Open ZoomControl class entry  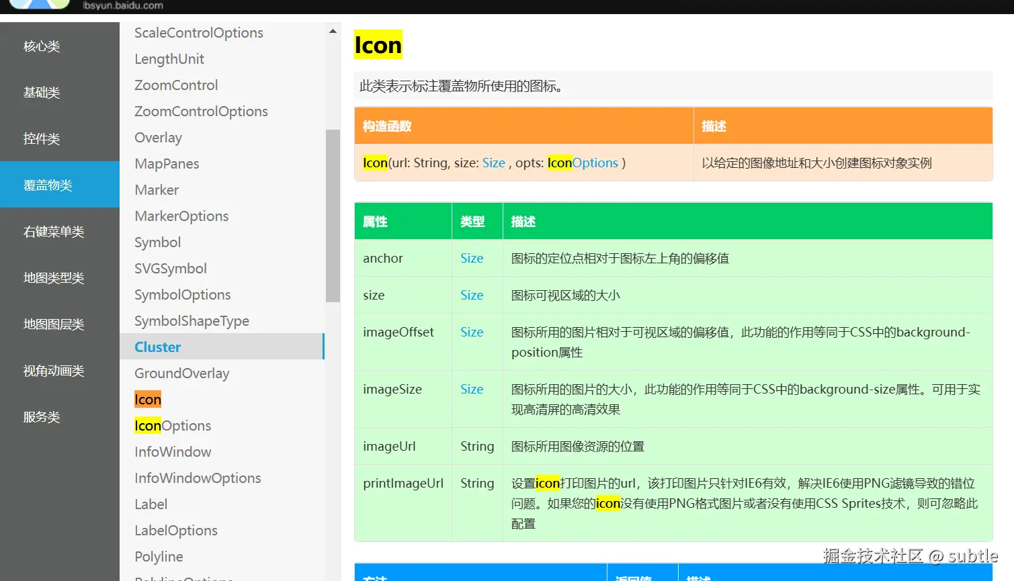[176, 85]
